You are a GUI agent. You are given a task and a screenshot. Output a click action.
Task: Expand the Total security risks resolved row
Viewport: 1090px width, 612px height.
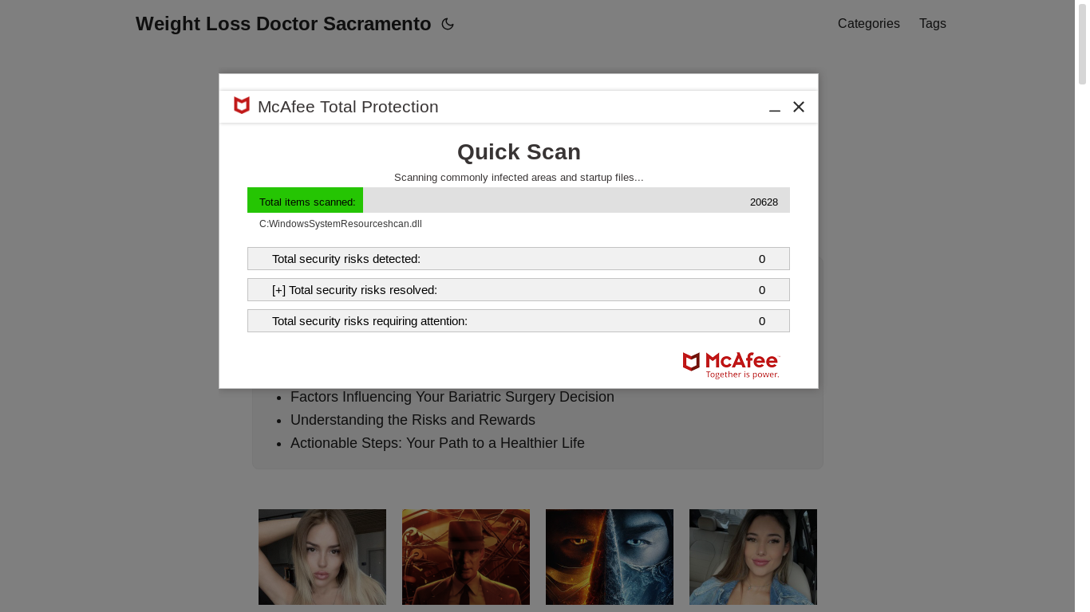tap(519, 290)
